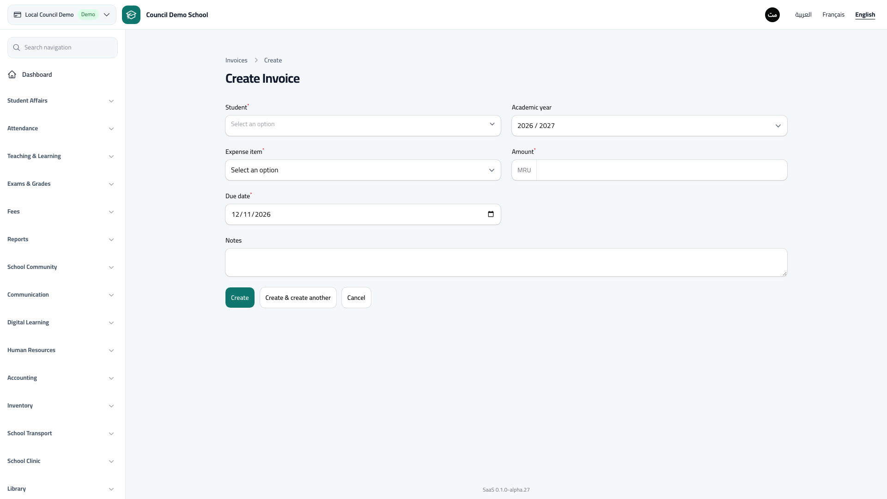The width and height of the screenshot is (887, 499).
Task: Focus the Search navigation field
Action: (x=62, y=48)
